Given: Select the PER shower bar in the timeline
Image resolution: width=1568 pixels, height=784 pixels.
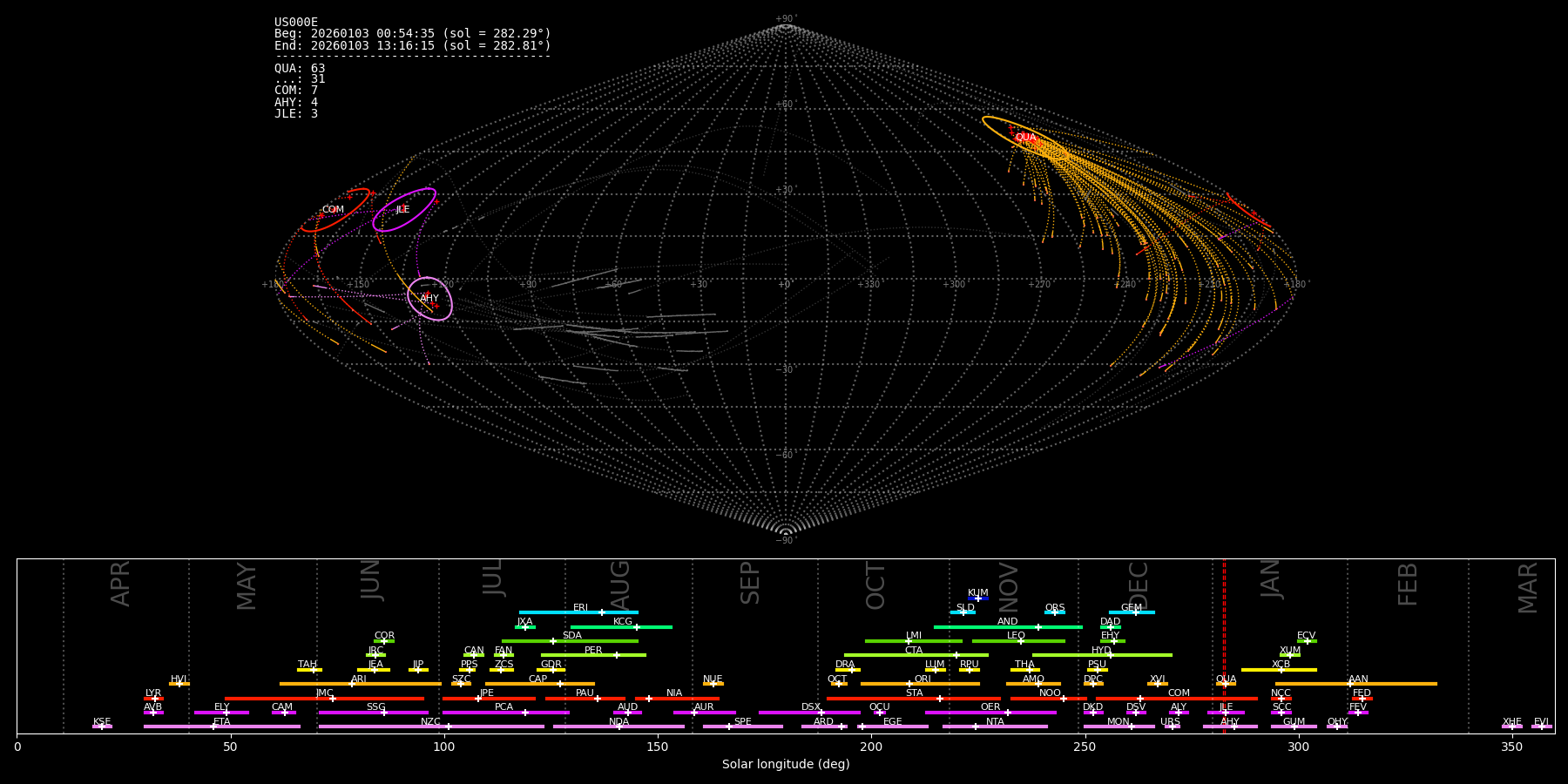Looking at the screenshot, I should click(x=593, y=655).
